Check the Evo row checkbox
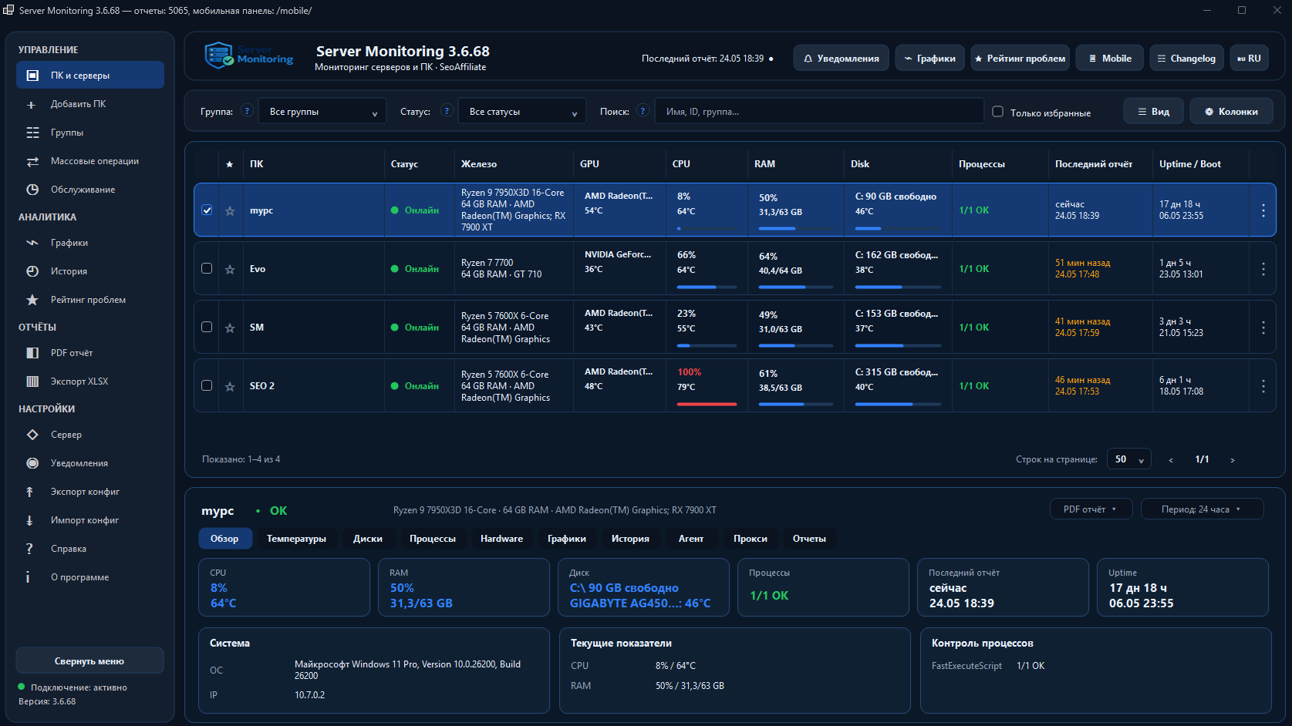This screenshot has width=1292, height=726. [207, 268]
